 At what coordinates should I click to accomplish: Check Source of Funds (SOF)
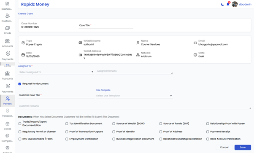(x=160, y=123)
